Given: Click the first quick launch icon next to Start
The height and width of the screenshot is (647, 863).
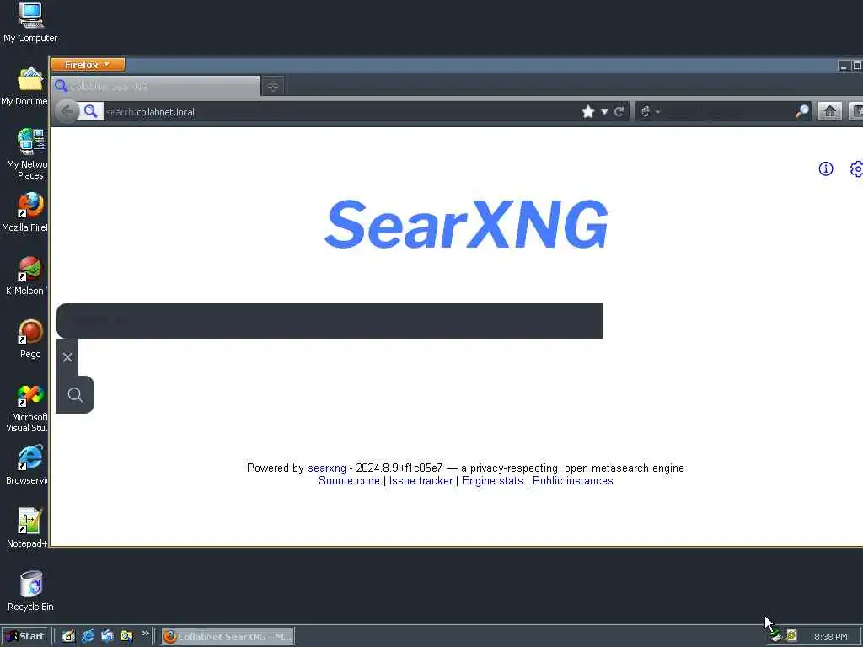Looking at the screenshot, I should pyautogui.click(x=68, y=637).
